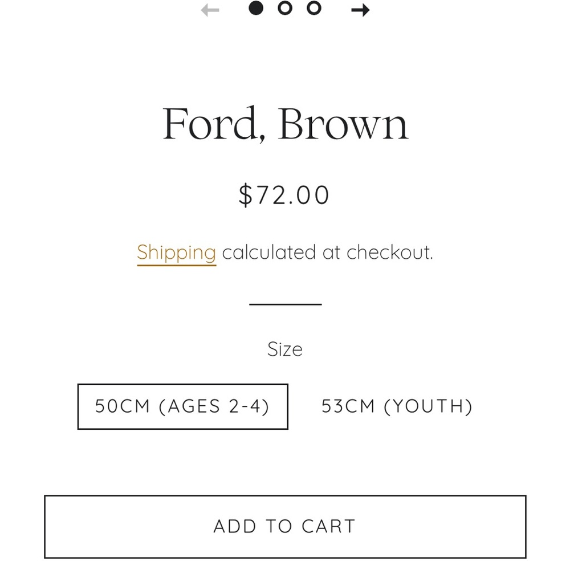The width and height of the screenshot is (570, 570).
Task: Jump to the third carousel dot
Action: (x=314, y=8)
